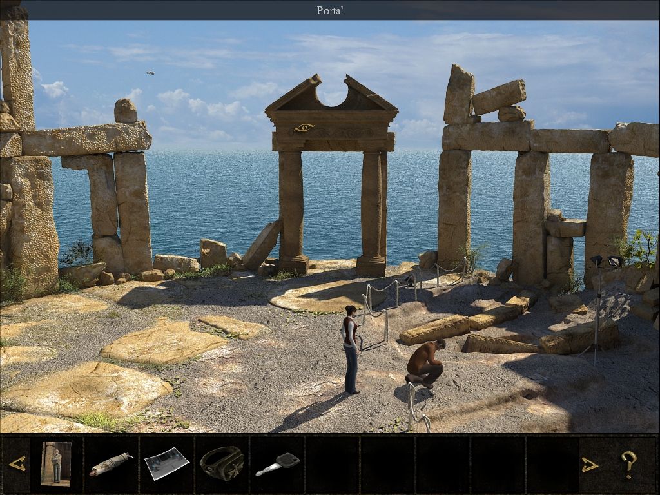Click the right column of the portal
The width and height of the screenshot is (660, 495).
click(x=372, y=209)
